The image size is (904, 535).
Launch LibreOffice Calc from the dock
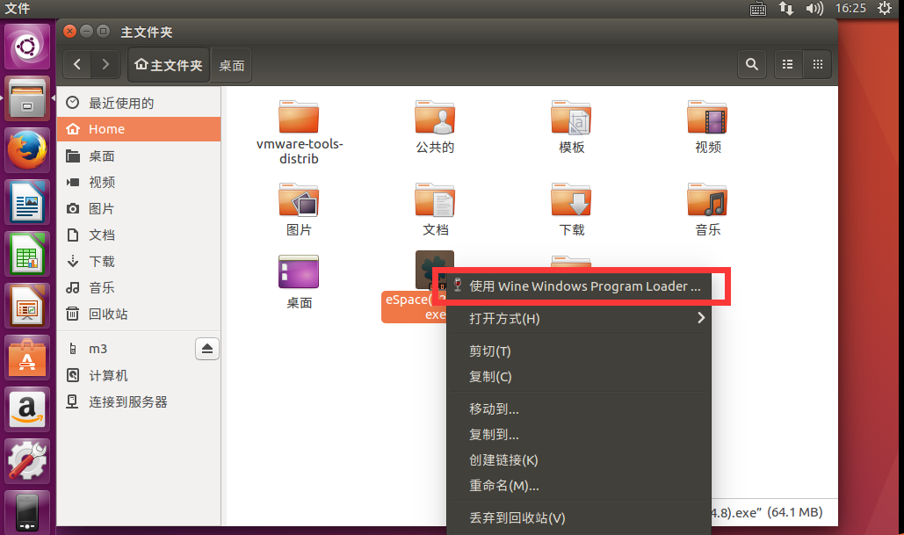pyautogui.click(x=27, y=254)
